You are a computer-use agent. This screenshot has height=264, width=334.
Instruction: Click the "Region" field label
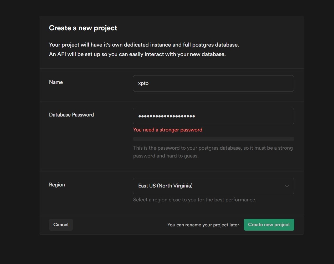[57, 185]
